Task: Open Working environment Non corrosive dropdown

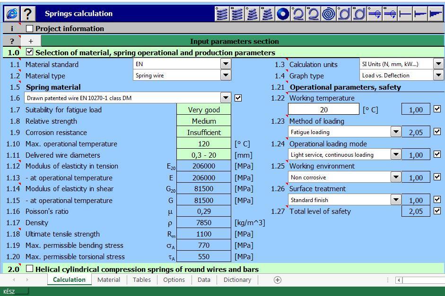Action: (396, 177)
